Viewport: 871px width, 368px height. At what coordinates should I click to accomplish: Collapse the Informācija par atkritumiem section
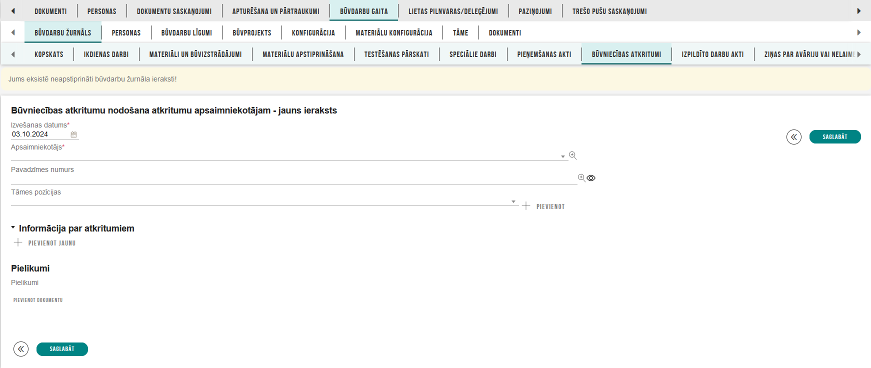(13, 227)
